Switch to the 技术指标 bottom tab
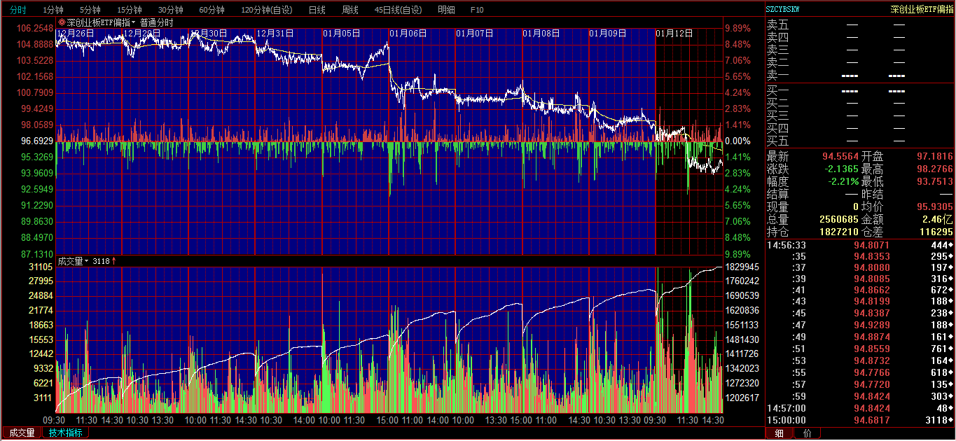 tap(65, 433)
